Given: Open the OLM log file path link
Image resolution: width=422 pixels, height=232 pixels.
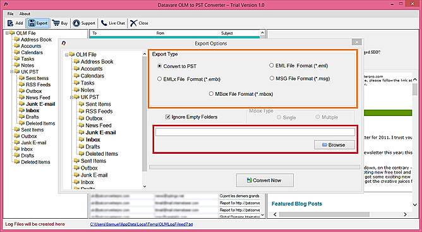Looking at the screenshot, I should (x=142, y=224).
